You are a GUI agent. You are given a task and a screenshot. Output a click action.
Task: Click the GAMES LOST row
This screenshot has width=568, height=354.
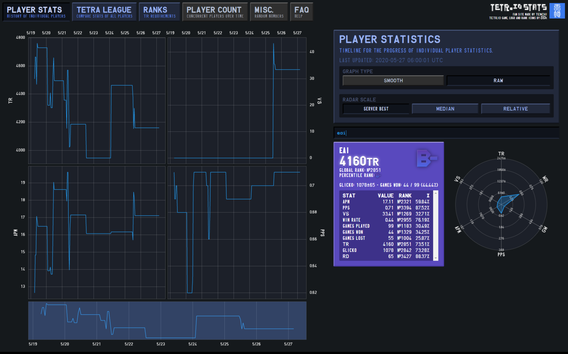(x=386, y=238)
